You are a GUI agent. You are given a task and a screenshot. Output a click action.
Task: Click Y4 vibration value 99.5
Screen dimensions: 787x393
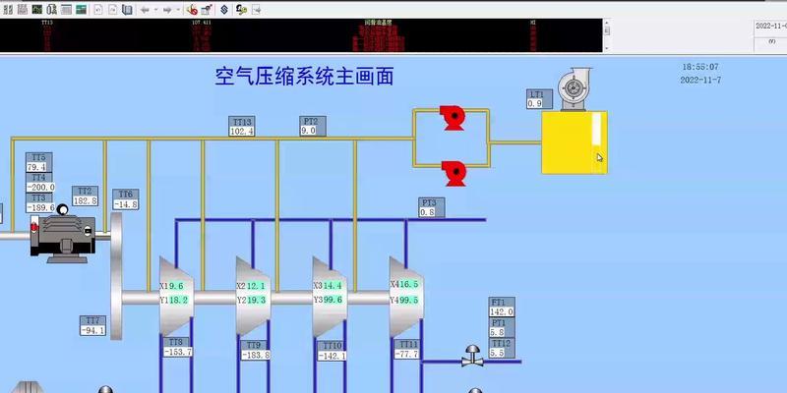tap(409, 300)
